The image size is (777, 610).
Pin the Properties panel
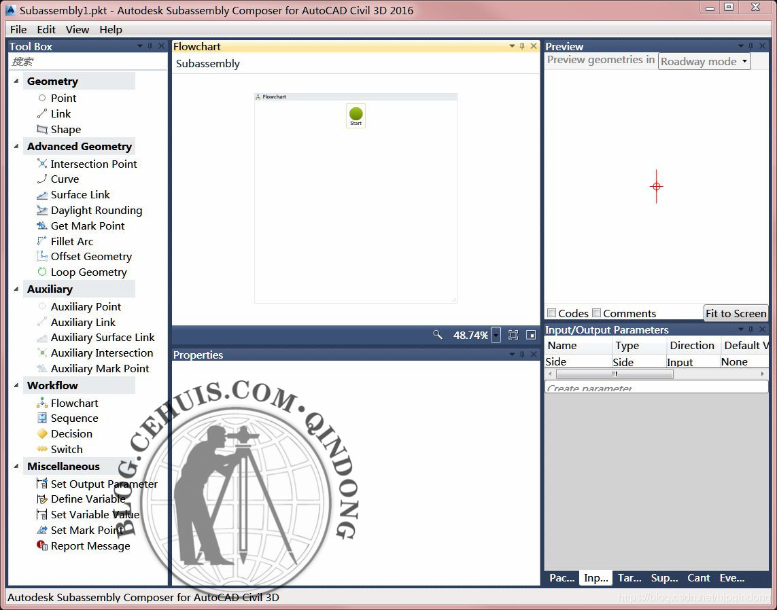(x=522, y=355)
